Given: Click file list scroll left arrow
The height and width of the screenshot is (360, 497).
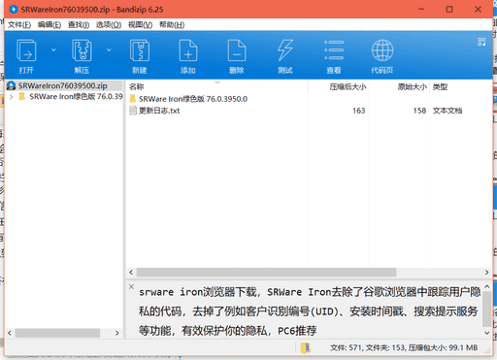Looking at the screenshot, I should click(131, 273).
